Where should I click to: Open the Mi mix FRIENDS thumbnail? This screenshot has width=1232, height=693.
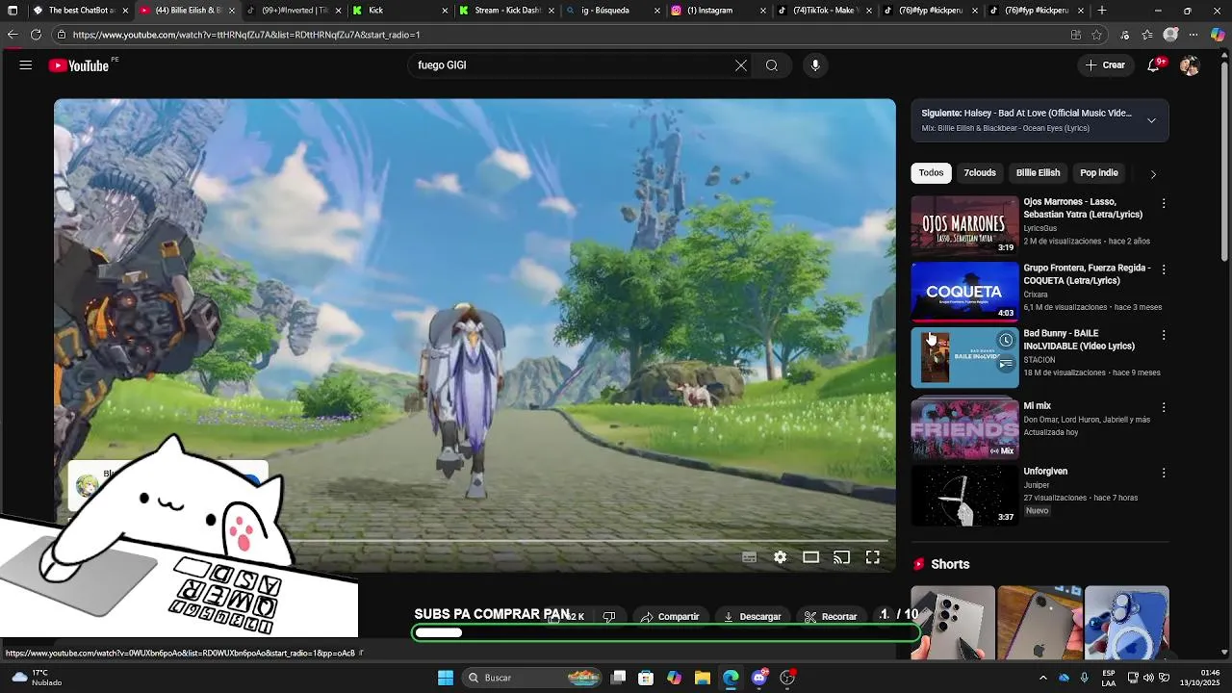(964, 430)
